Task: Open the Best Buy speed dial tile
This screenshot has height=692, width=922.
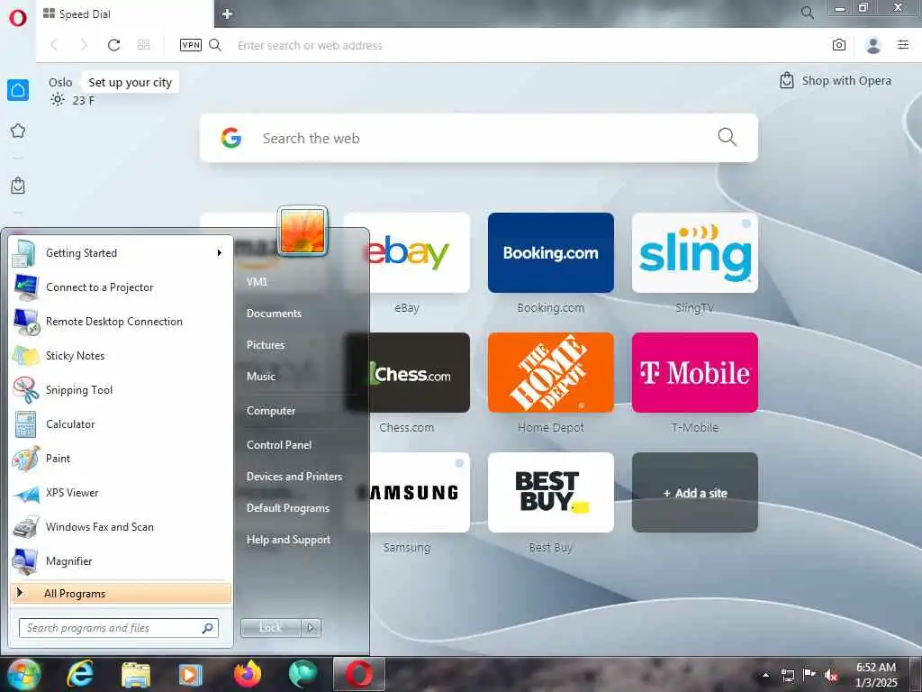Action: click(x=551, y=493)
